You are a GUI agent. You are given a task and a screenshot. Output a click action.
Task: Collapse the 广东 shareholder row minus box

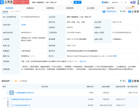tap(8, 93)
